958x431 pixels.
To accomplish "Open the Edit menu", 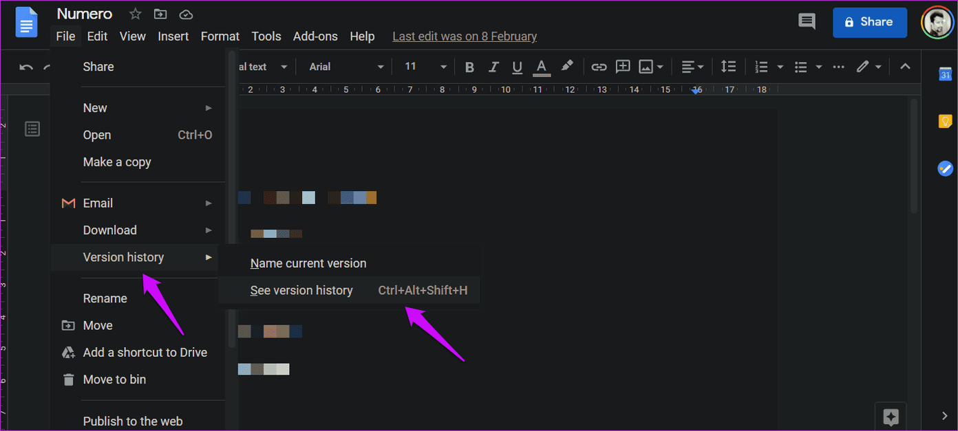I will 97,36.
